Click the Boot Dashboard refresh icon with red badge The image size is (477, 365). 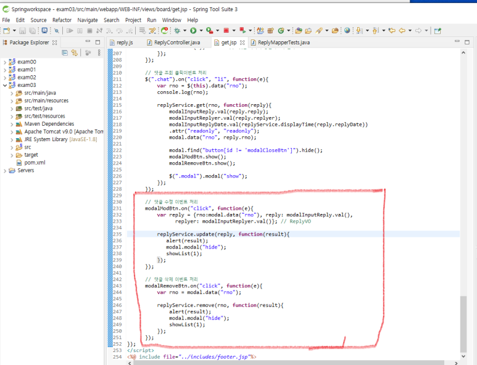[165, 30]
